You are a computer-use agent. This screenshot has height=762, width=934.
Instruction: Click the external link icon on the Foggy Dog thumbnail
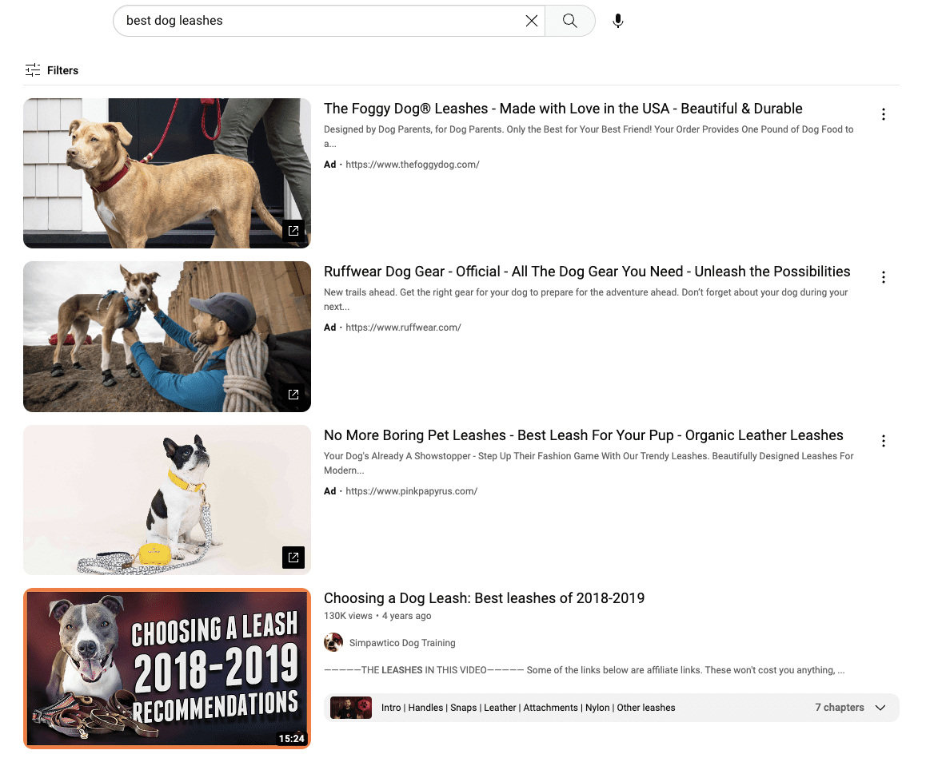293,231
